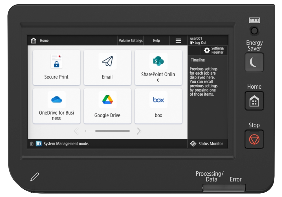Open the Secure Print app tile
The height and width of the screenshot is (197, 282).
click(56, 68)
